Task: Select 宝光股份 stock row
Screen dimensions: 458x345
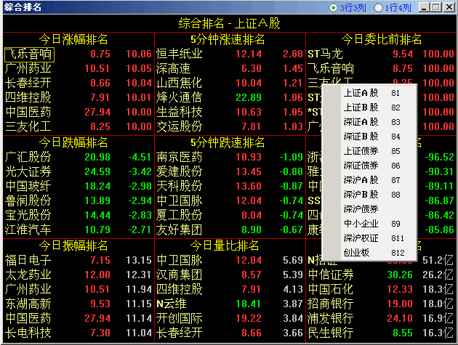Action: pos(79,215)
